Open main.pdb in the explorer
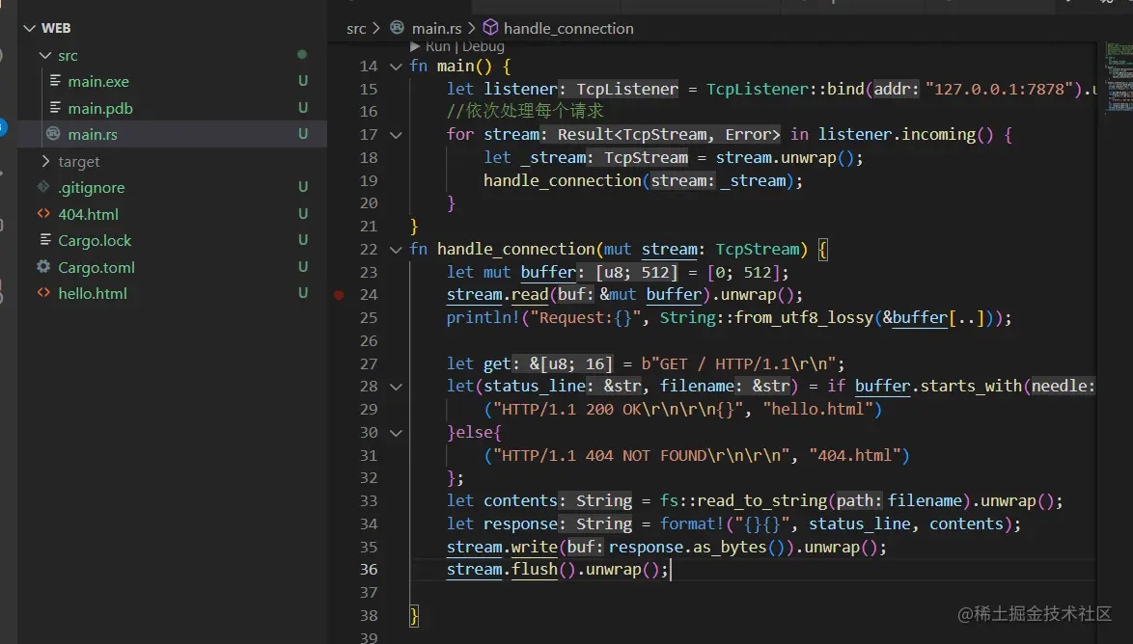This screenshot has height=644, width=1133. (100, 108)
